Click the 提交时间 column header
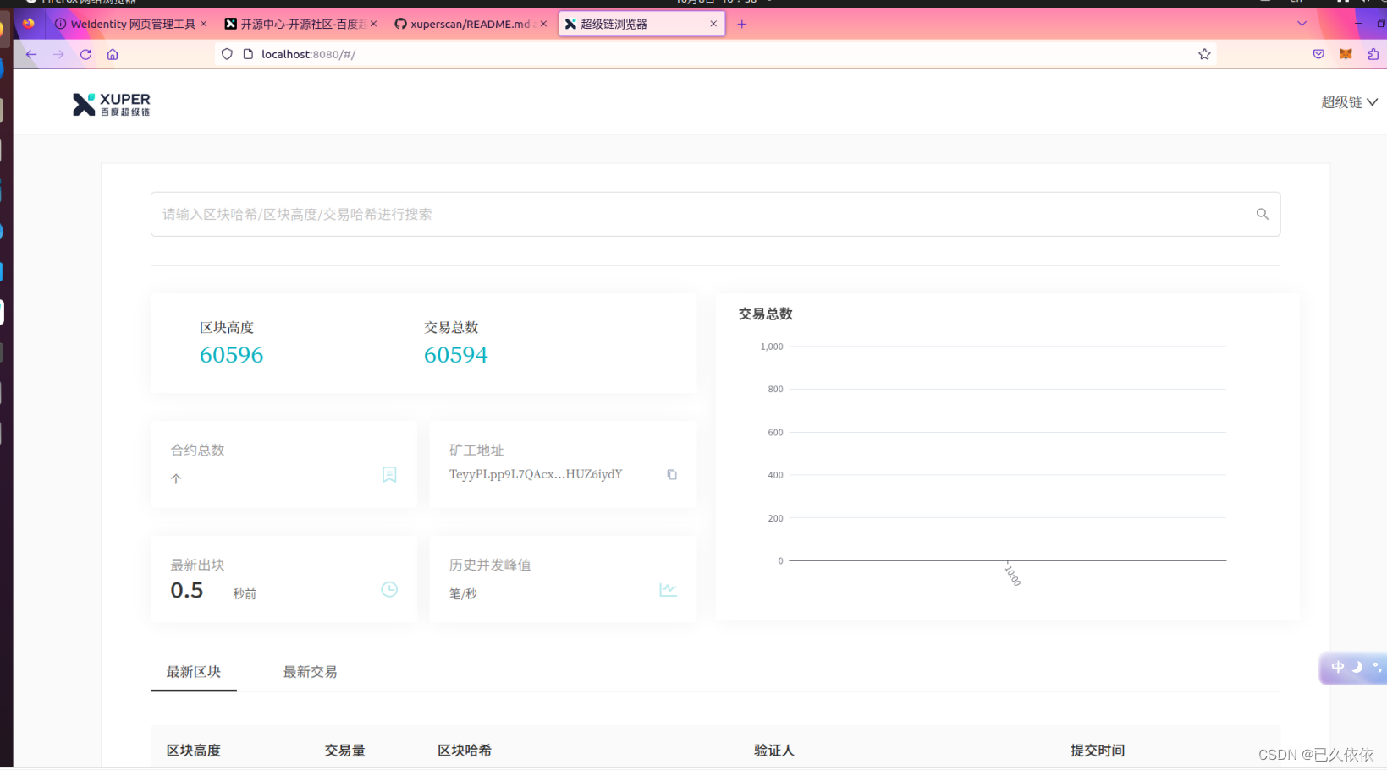Viewport: 1387px width, 770px height. pyautogui.click(x=1098, y=751)
